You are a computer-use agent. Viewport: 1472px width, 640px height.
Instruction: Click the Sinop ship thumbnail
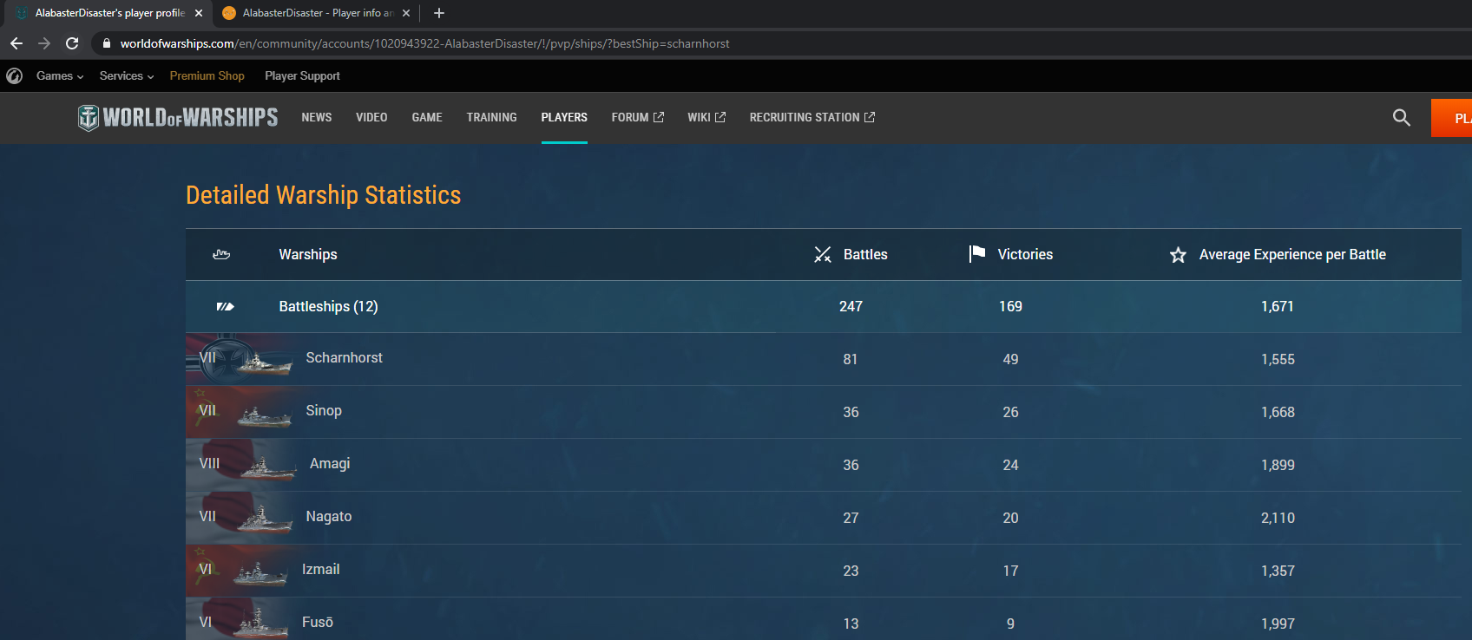coord(240,412)
